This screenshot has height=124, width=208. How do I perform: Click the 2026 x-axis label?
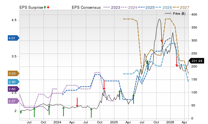[x=170, y=122]
